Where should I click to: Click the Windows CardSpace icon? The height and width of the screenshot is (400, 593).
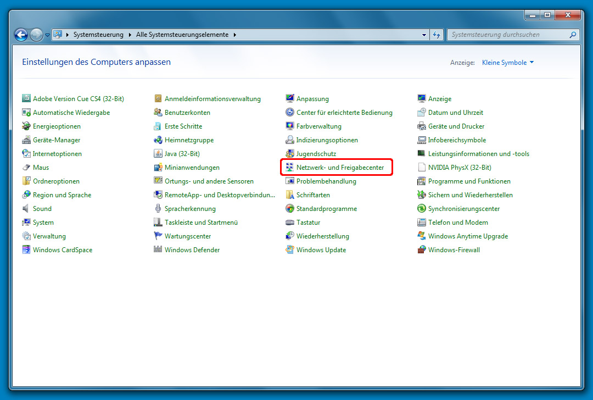click(x=26, y=250)
